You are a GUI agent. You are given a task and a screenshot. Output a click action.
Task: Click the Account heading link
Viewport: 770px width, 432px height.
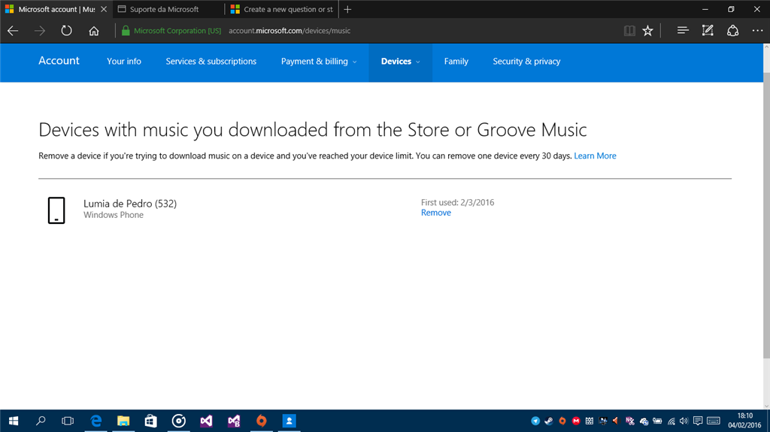(59, 60)
